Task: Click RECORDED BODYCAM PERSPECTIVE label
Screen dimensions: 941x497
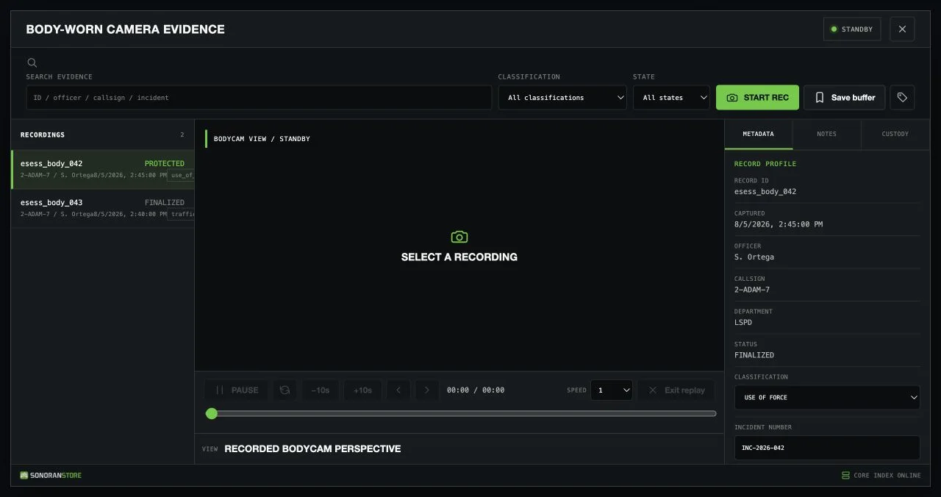Action: 312,449
